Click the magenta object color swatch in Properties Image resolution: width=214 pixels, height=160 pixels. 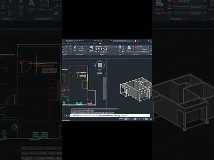click(136, 47)
